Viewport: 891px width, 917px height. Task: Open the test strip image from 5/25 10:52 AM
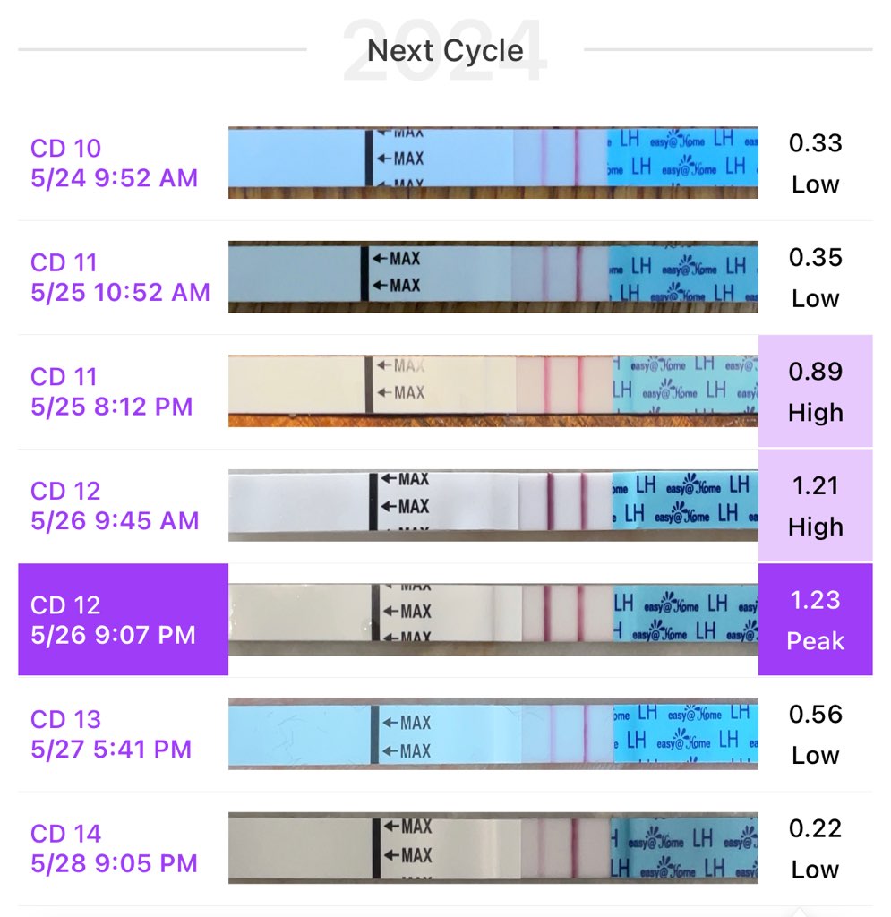point(493,277)
